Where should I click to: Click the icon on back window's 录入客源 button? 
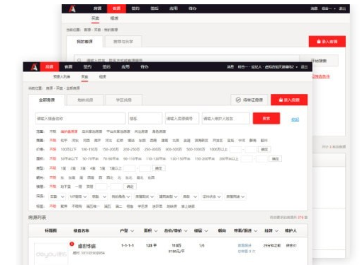coord(319,42)
